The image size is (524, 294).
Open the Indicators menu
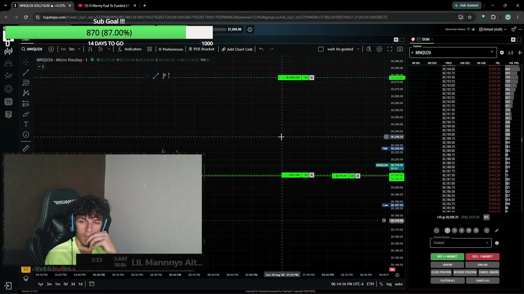130,49
